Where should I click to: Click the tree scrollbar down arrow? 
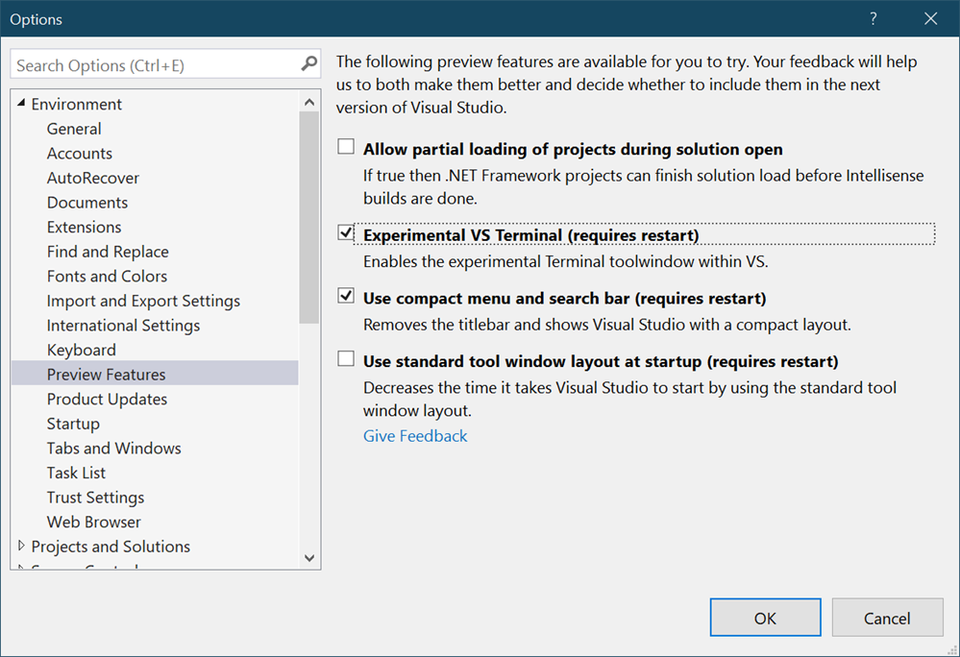(309, 558)
